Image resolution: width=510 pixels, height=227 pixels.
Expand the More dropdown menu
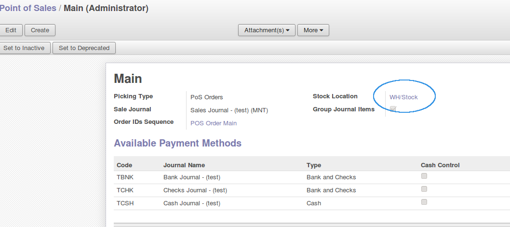tap(313, 30)
